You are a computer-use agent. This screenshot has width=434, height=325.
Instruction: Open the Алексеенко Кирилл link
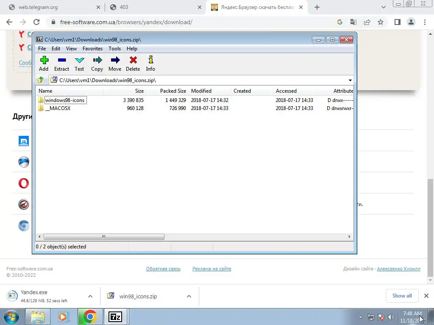[398, 269]
